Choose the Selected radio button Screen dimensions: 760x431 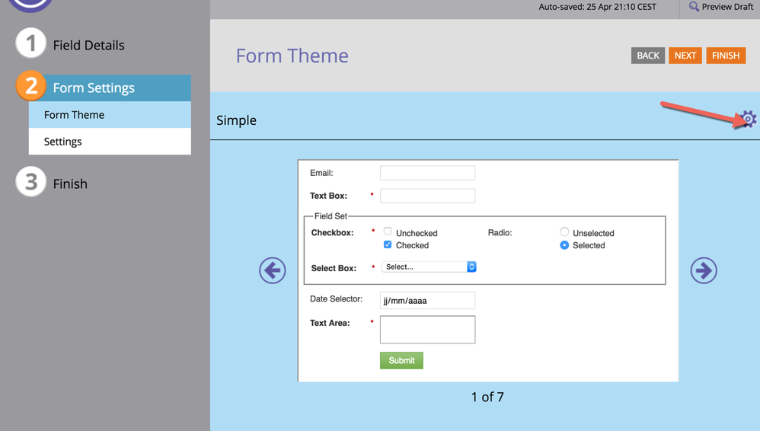pos(564,245)
